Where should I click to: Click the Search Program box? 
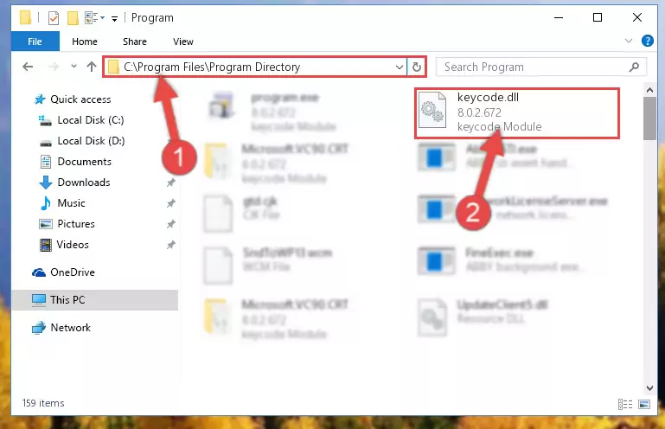click(541, 67)
